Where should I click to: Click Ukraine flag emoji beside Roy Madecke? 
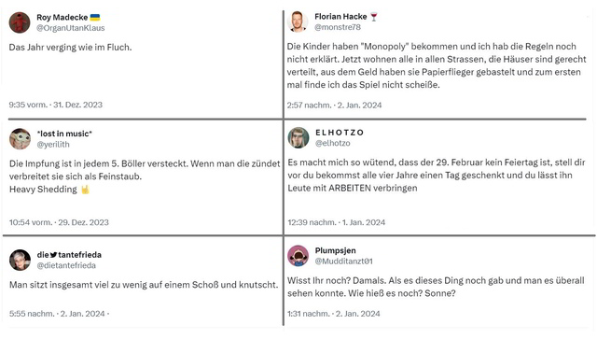(x=95, y=17)
